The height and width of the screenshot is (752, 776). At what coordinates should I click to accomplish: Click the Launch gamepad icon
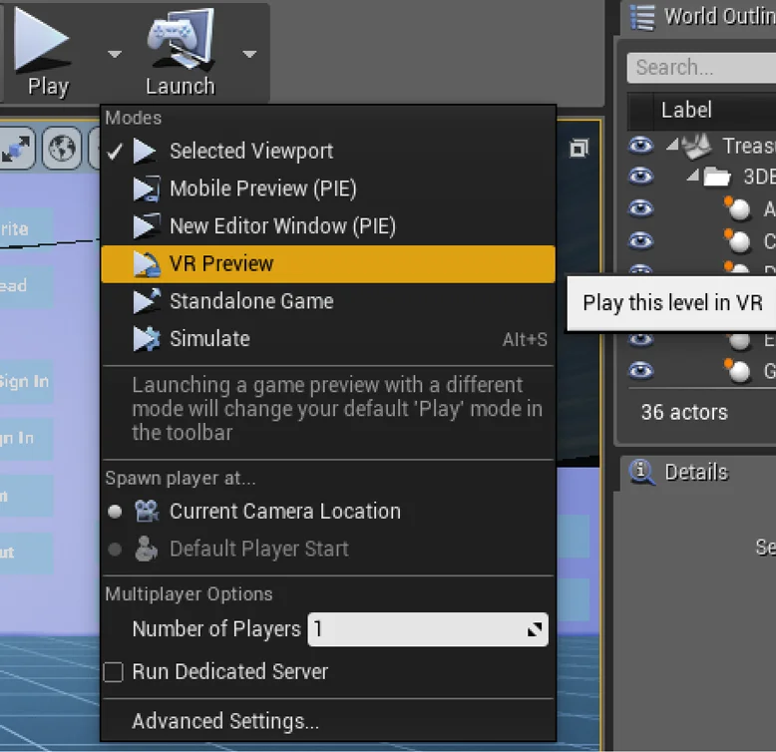[x=181, y=39]
